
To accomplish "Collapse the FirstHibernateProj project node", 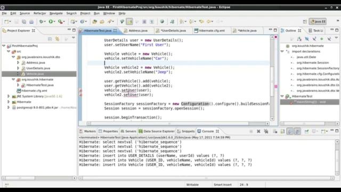I will 4,46.
